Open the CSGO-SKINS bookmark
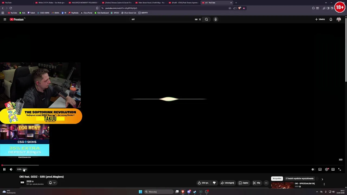Screen dimensions: 347x195 pyautogui.click(x=43, y=13)
